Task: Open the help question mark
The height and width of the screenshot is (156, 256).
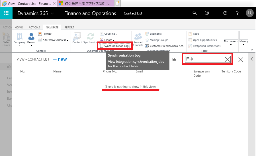Action: (237, 13)
